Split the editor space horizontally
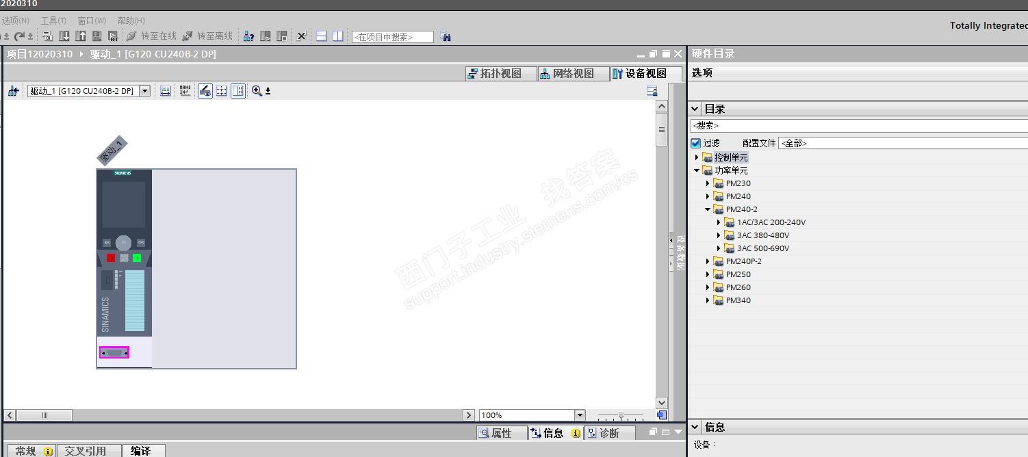Screen dimensions: 1028x457 pos(321,36)
